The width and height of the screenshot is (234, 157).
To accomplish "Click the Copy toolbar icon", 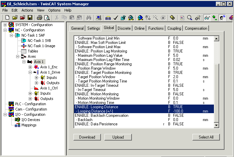I will tap(65, 17).
